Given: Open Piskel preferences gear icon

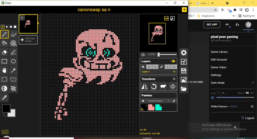Looking at the screenshot, I should (x=184, y=53).
